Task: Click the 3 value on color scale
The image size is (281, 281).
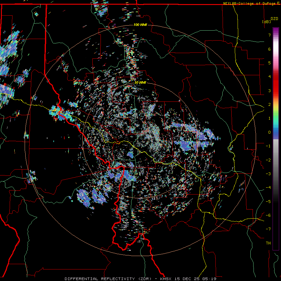Action: (269, 91)
